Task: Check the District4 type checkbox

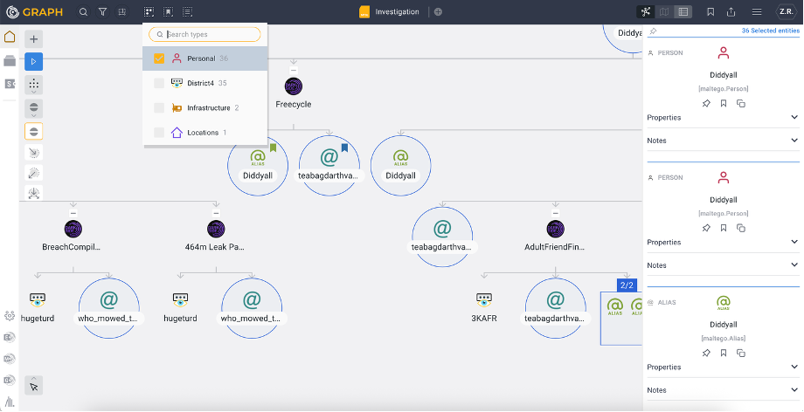Action: pyautogui.click(x=159, y=83)
